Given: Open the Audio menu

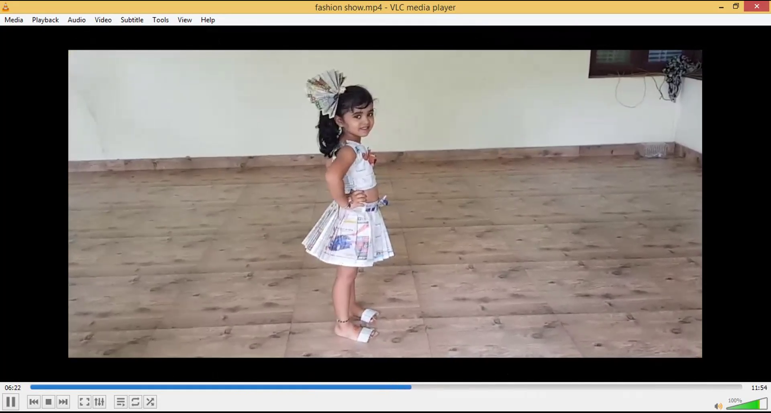Looking at the screenshot, I should 77,20.
